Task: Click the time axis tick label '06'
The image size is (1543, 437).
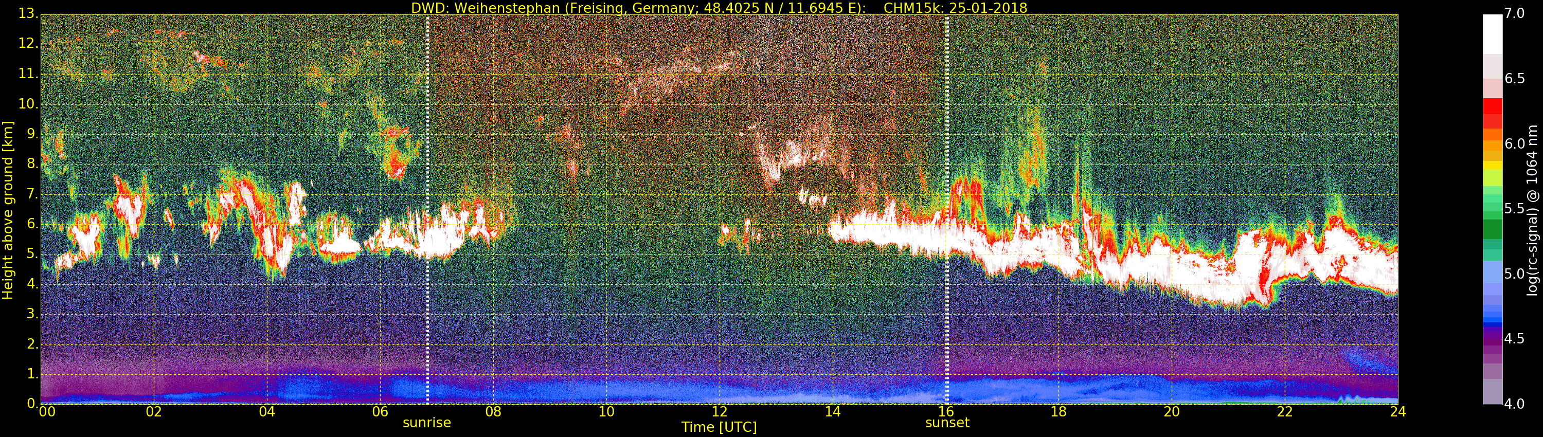Action: click(x=381, y=412)
